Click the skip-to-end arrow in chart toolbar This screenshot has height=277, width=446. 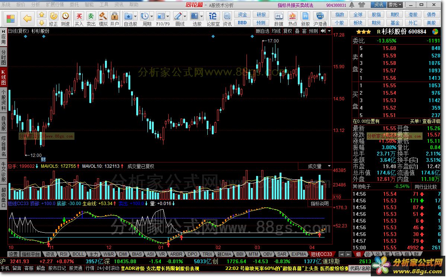tap(323, 31)
